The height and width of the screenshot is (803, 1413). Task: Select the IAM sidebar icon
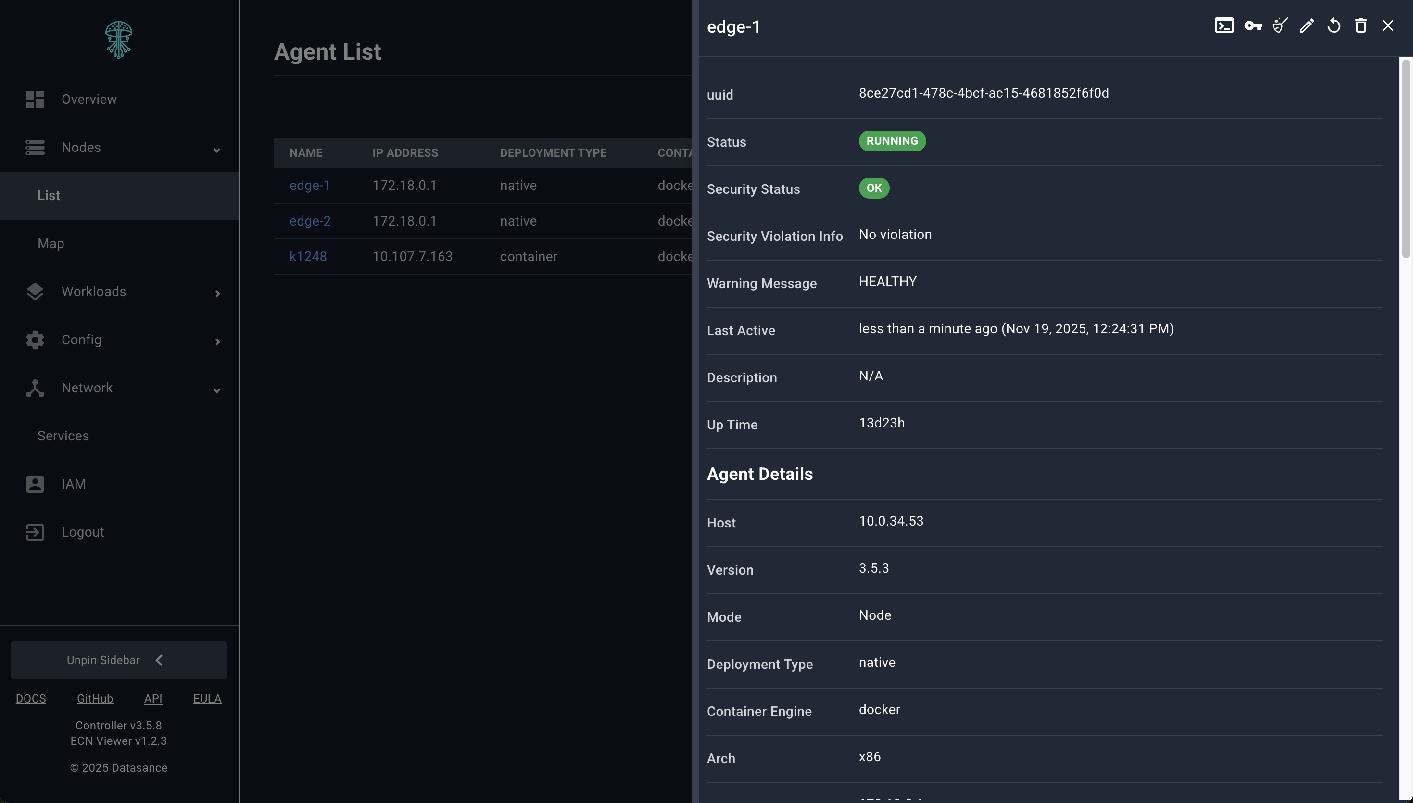(35, 484)
